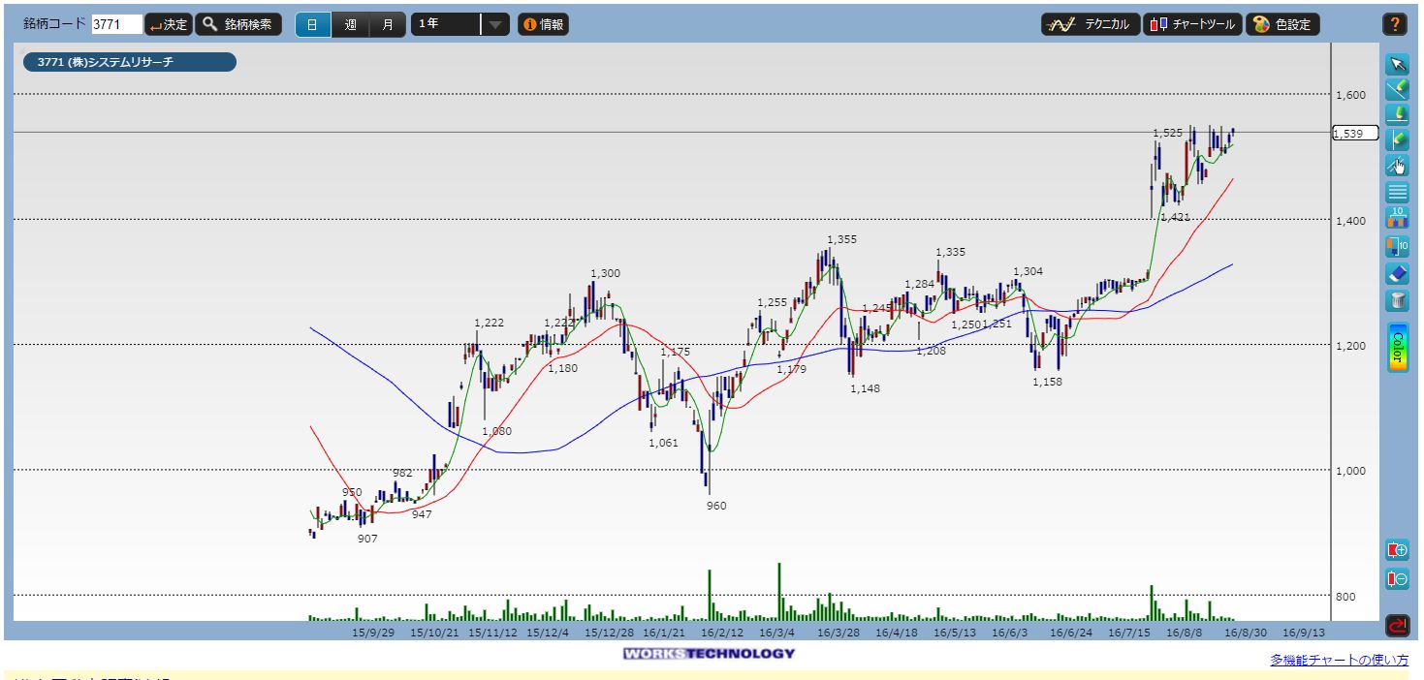Switch chart to monthly (月) period

click(388, 25)
